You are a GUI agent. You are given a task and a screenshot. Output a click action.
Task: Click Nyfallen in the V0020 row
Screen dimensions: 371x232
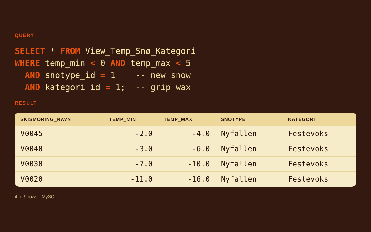tap(239, 179)
